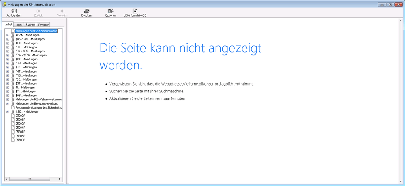The height and width of the screenshot is (186, 405).
Task: Open the Favoriten tab
Action: pyautogui.click(x=43, y=25)
